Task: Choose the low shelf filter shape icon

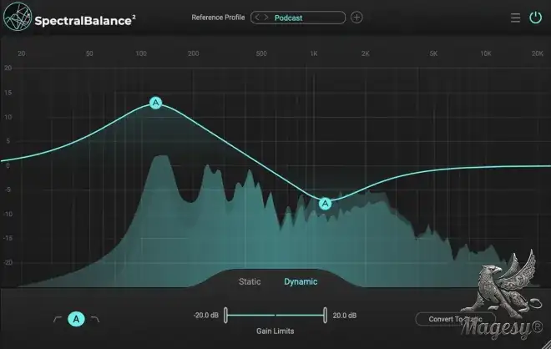Action: click(58, 319)
